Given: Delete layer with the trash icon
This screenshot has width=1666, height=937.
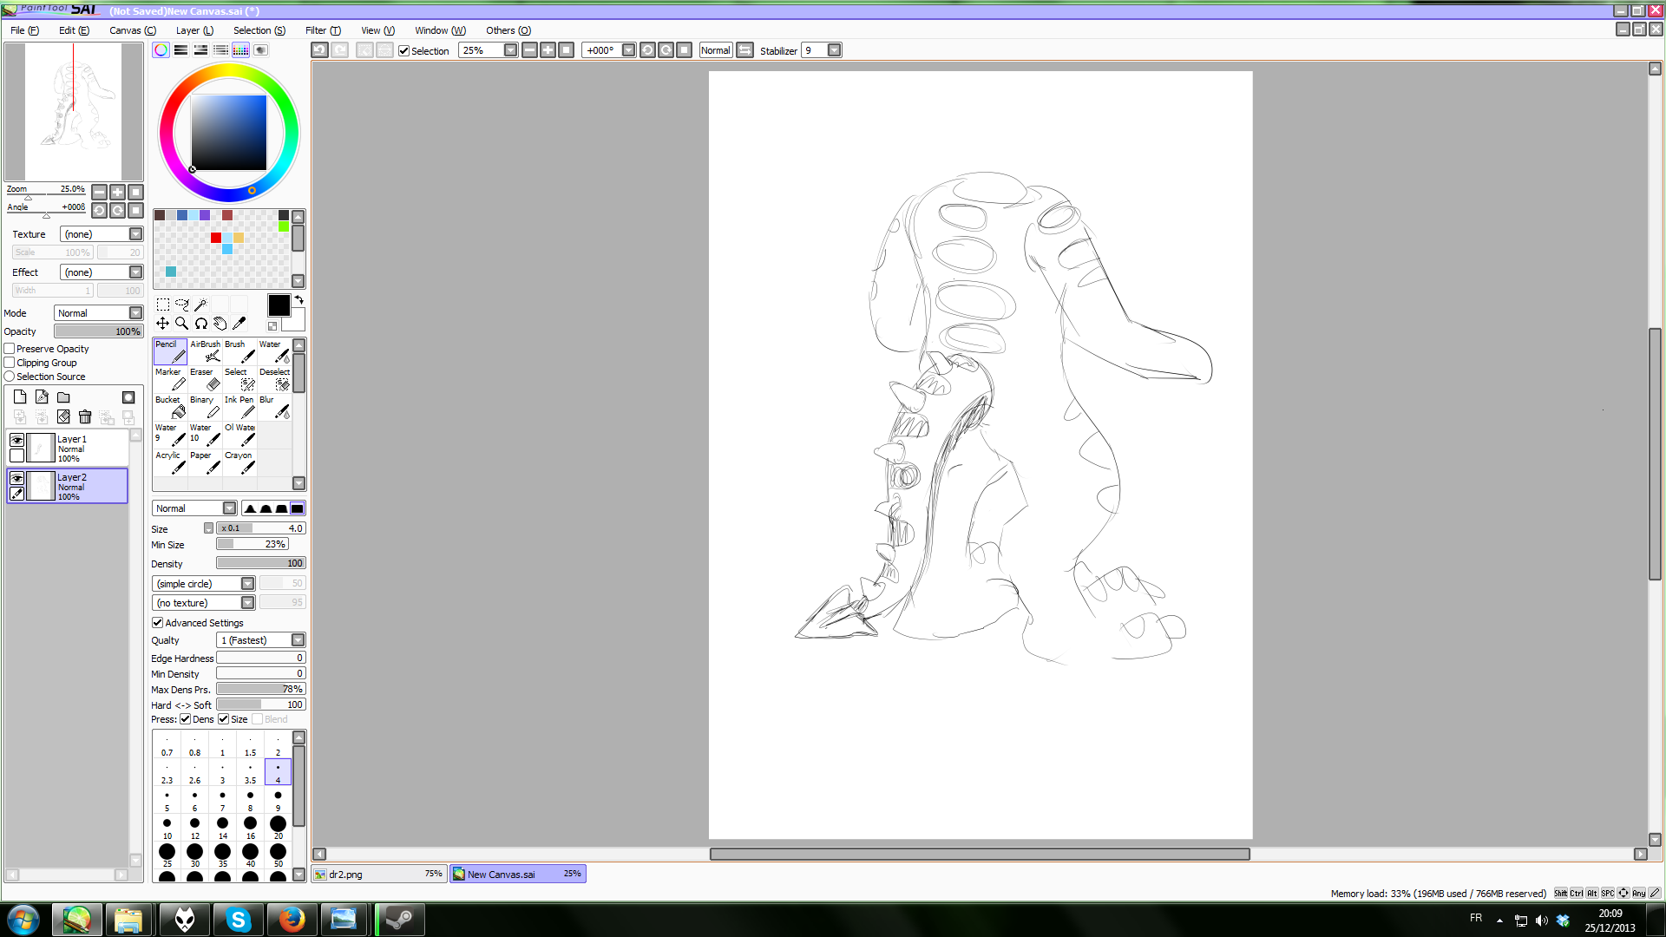Looking at the screenshot, I should [x=85, y=417].
